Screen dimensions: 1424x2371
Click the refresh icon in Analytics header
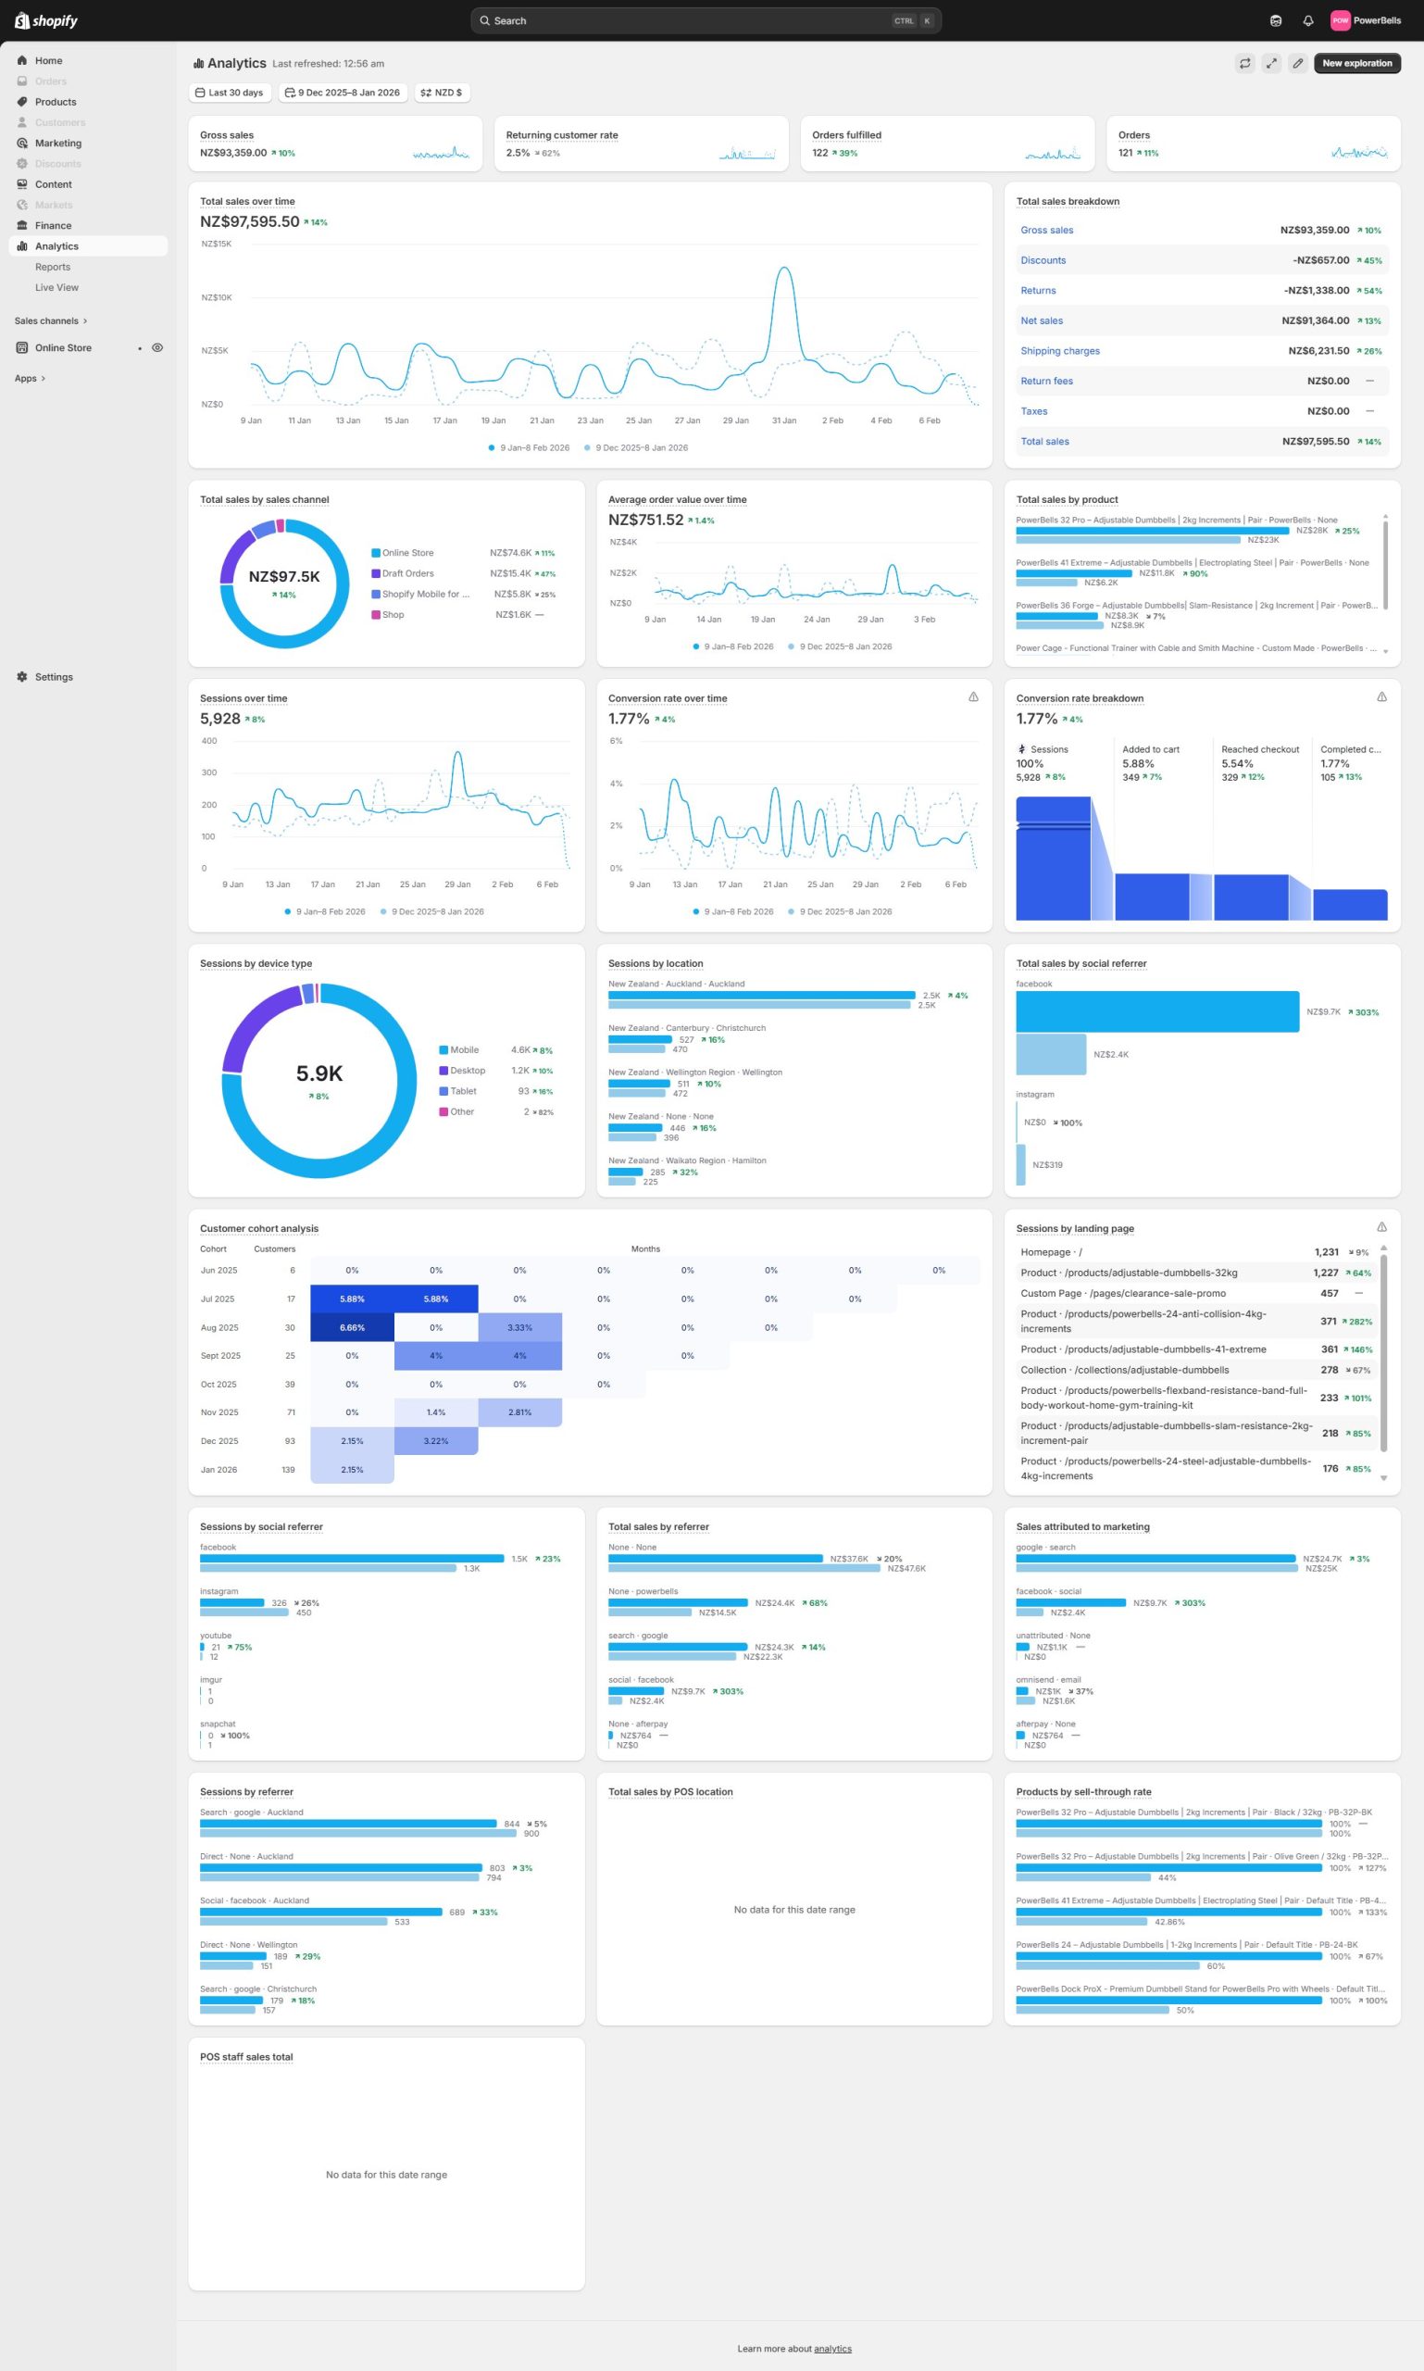1244,63
